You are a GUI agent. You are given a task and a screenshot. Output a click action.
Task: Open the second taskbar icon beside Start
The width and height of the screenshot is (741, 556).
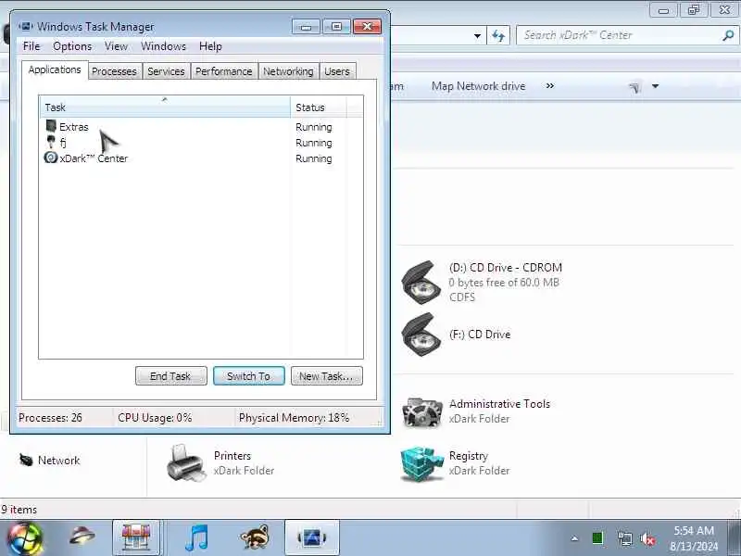point(82,537)
